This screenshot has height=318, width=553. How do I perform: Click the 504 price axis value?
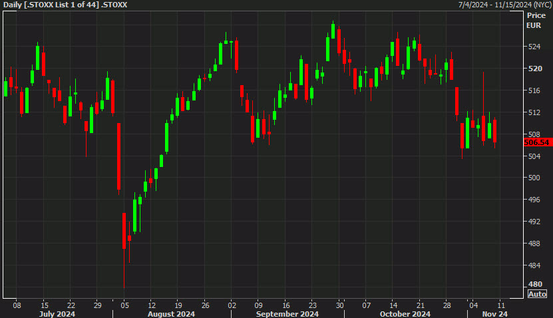[534, 156]
